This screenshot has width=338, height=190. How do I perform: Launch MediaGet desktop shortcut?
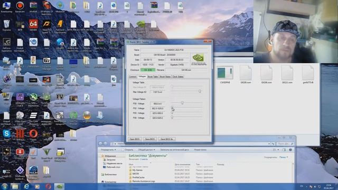point(60,7)
